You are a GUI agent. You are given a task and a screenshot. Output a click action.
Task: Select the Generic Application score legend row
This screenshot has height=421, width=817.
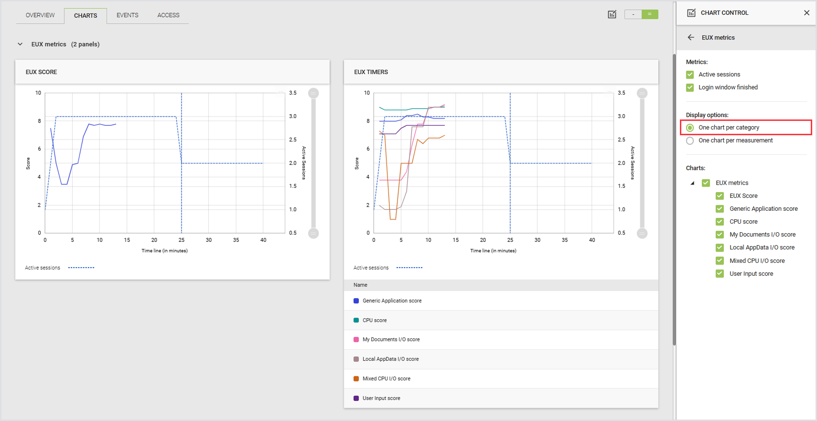click(501, 301)
